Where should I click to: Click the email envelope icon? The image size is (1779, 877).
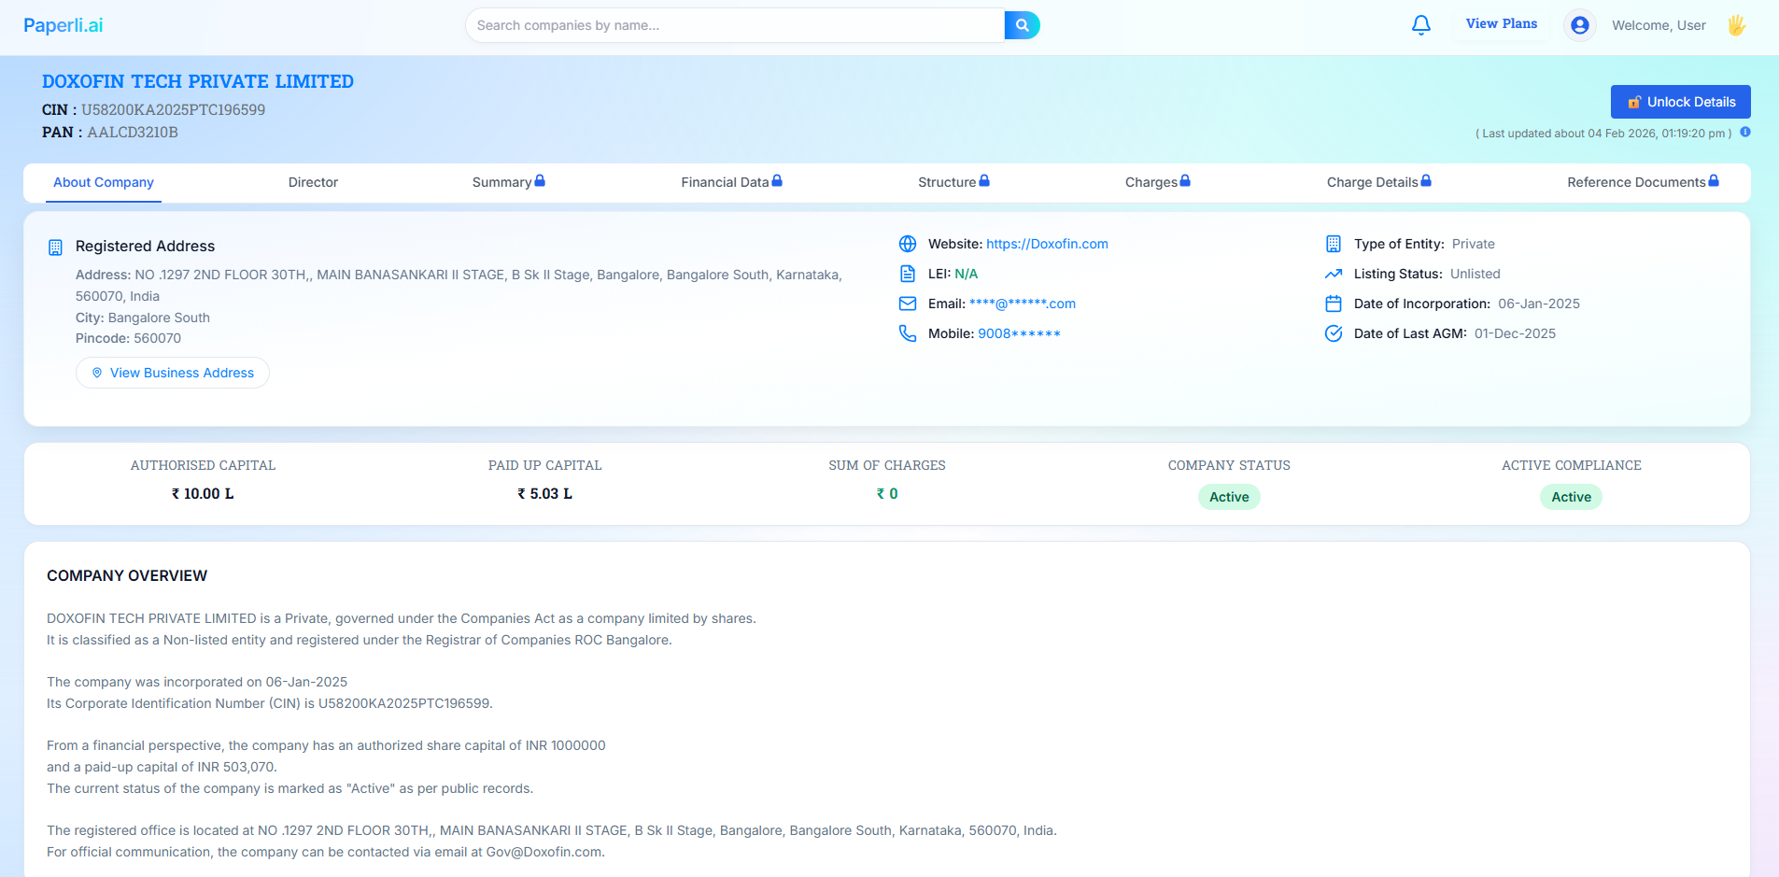(908, 304)
